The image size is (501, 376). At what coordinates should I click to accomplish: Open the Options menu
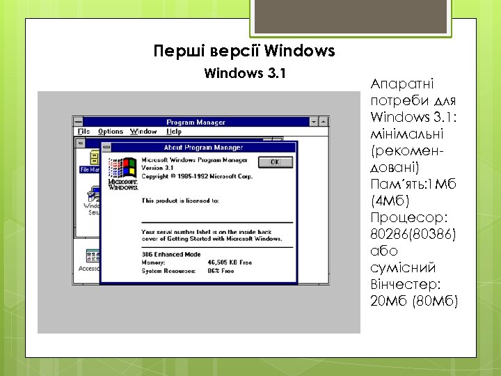111,132
